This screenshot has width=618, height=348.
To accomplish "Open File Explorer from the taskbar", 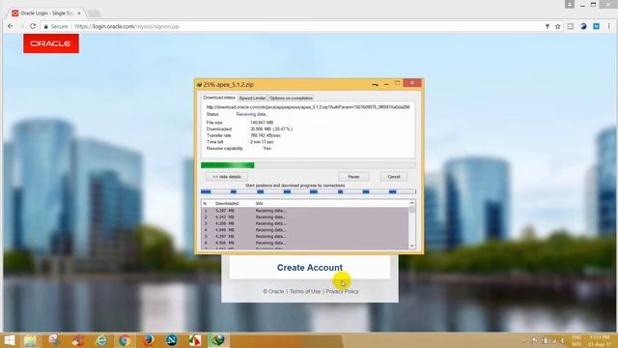I will point(30,340).
